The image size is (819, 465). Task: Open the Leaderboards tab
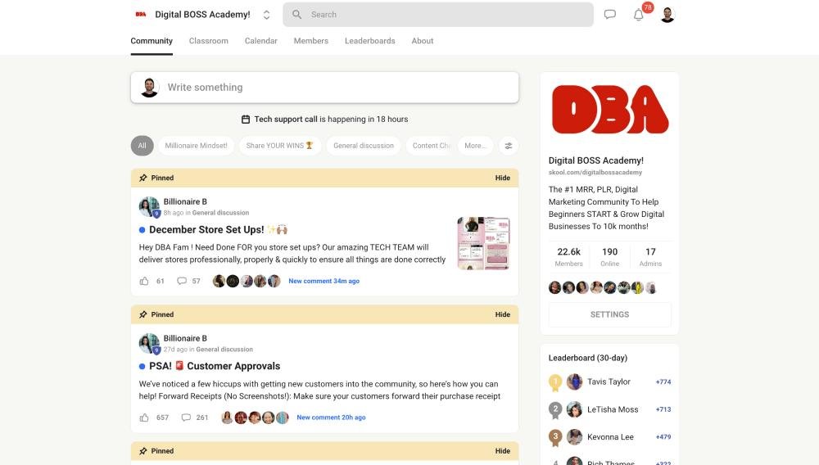click(x=370, y=41)
